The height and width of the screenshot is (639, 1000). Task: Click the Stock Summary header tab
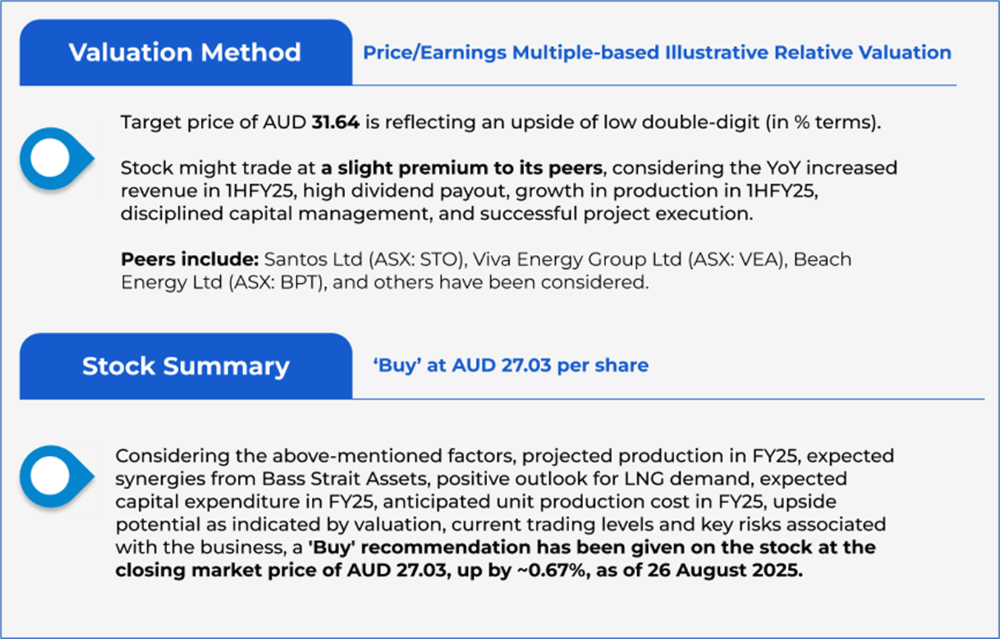coord(185,366)
